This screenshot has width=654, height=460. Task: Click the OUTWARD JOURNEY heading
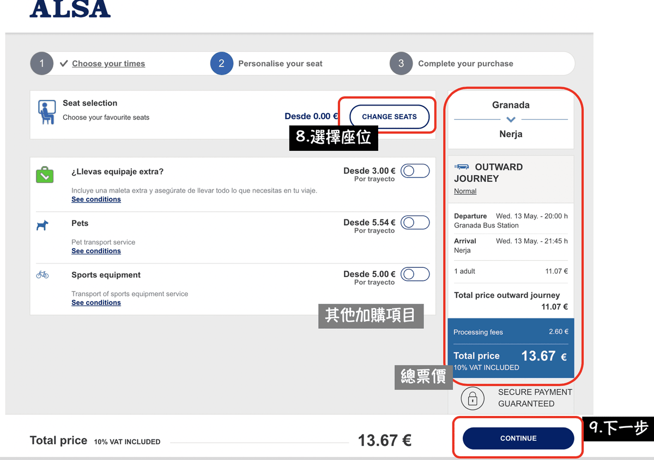[488, 173]
